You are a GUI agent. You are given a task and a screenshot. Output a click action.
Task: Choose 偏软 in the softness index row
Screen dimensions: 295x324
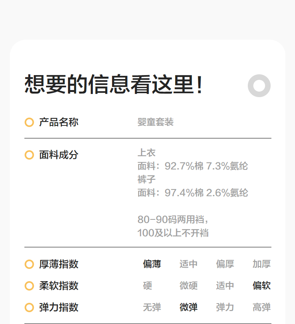(262, 286)
